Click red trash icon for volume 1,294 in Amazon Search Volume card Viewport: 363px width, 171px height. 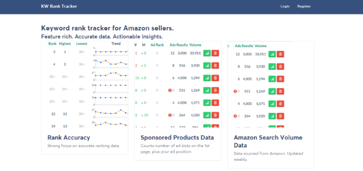280,79
